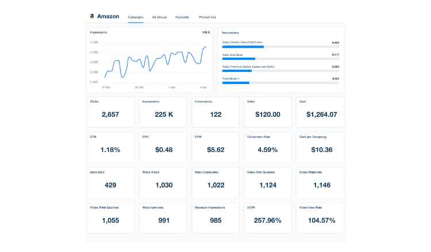The image size is (431, 252).
Task: Click the Video Unmutes value 991
Action: pos(164,220)
